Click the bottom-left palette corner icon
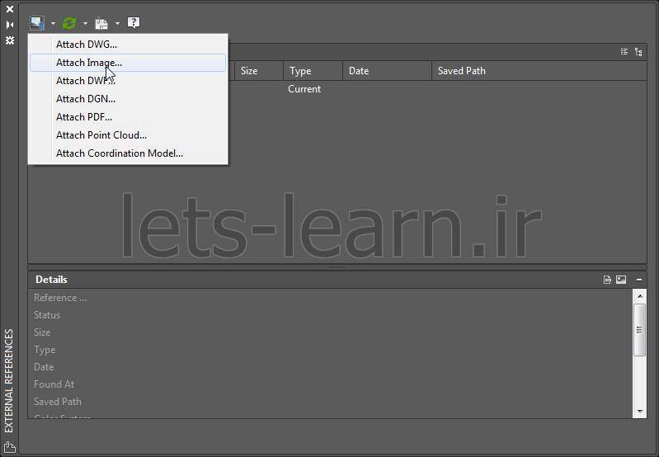Image resolution: width=659 pixels, height=457 pixels. point(10,447)
